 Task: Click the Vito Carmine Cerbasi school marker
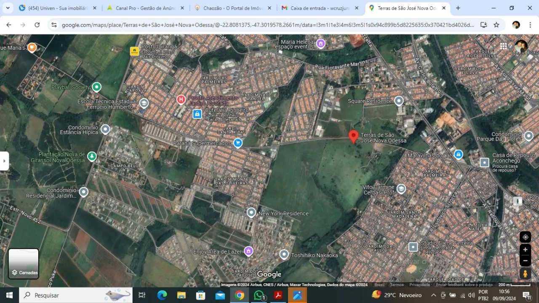401,189
